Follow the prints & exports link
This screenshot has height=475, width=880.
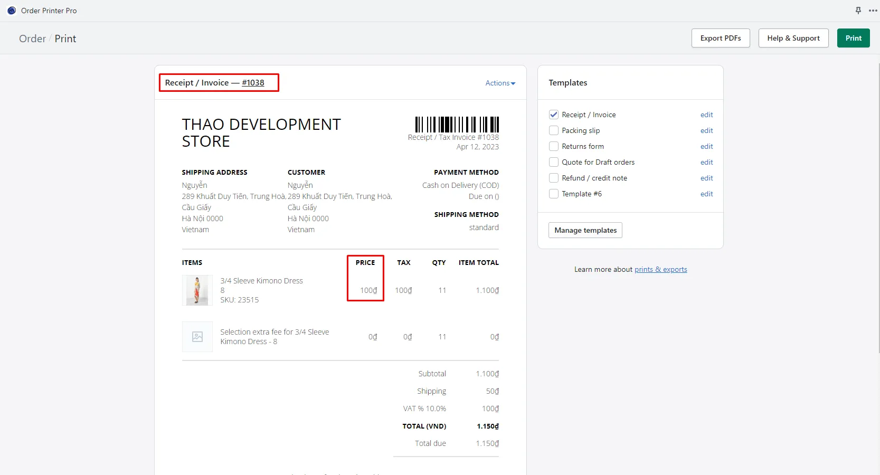point(661,269)
